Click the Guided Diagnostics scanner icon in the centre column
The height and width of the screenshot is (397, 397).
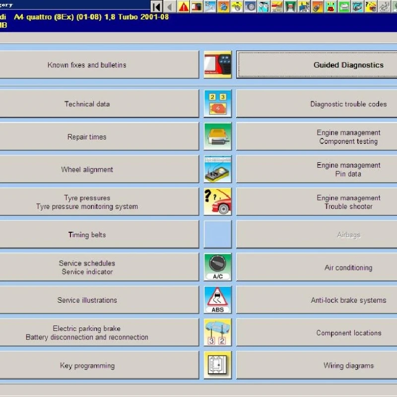pos(217,65)
